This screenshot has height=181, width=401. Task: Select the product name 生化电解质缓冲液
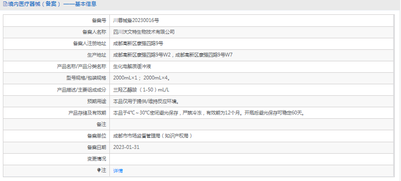click(132, 67)
